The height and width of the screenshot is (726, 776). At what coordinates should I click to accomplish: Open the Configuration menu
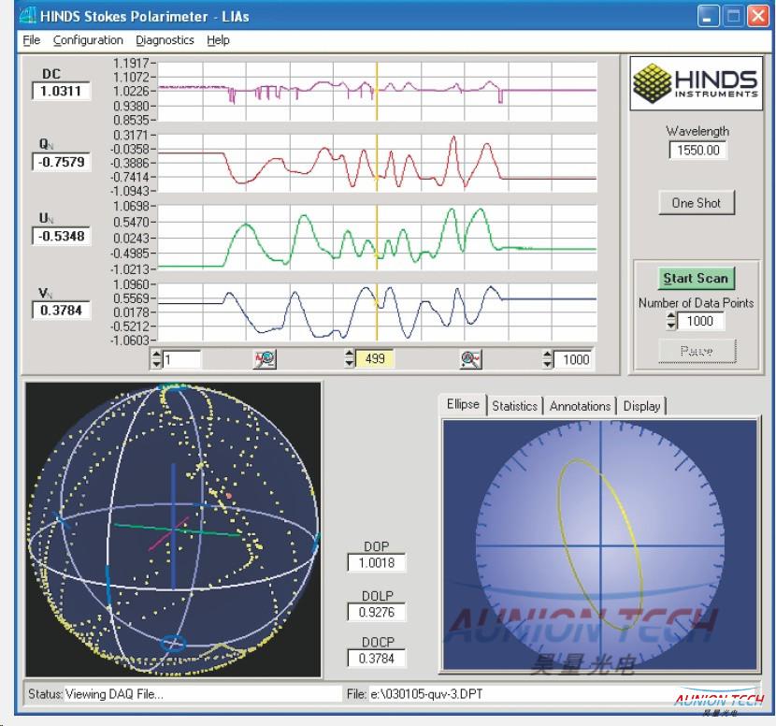point(88,40)
